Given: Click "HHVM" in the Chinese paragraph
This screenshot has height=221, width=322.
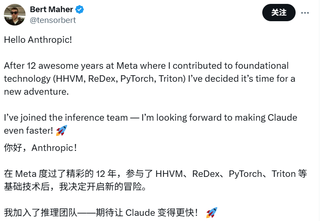Looking at the screenshot, I should click(x=169, y=174).
